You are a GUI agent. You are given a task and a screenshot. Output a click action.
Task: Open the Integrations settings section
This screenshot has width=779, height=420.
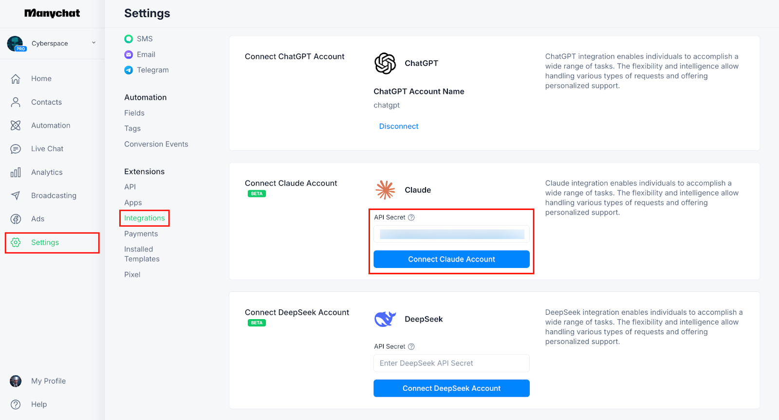144,218
